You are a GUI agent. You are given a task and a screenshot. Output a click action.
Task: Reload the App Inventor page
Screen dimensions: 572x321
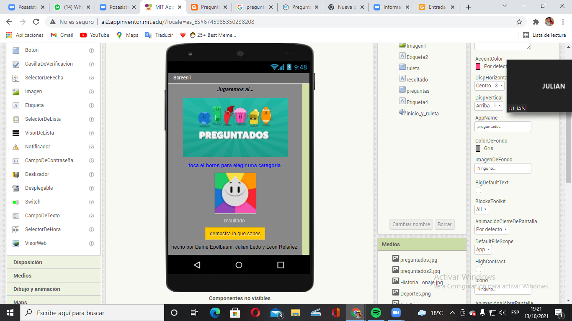click(x=36, y=22)
